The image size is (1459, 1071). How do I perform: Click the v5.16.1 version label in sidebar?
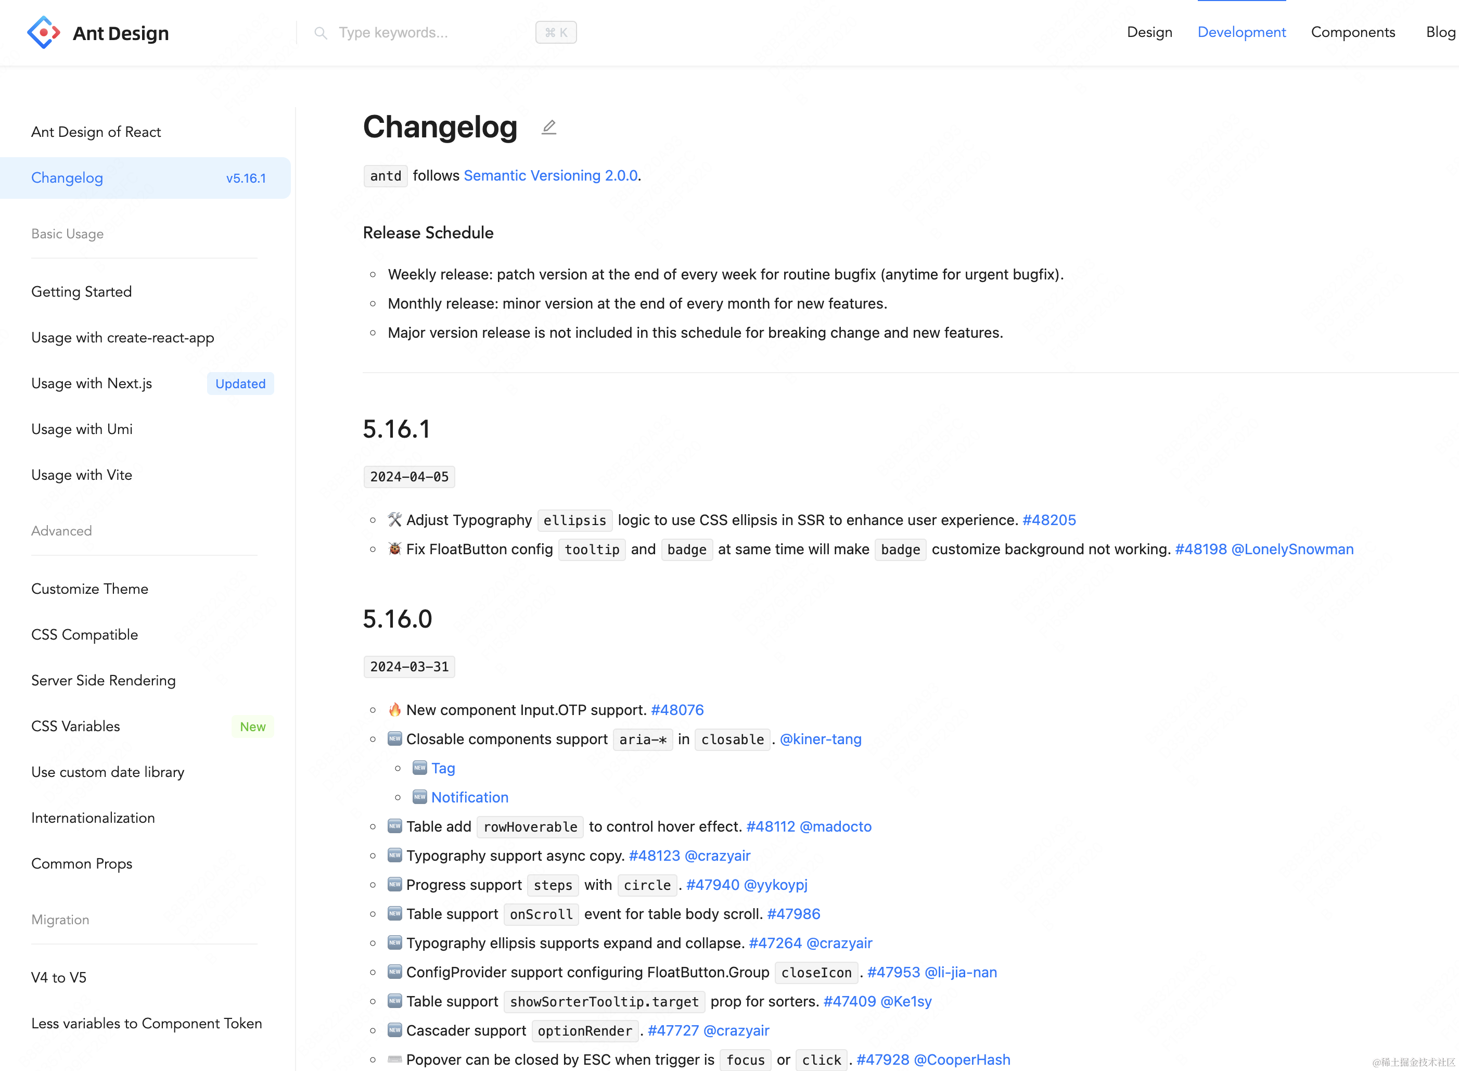pyautogui.click(x=246, y=178)
